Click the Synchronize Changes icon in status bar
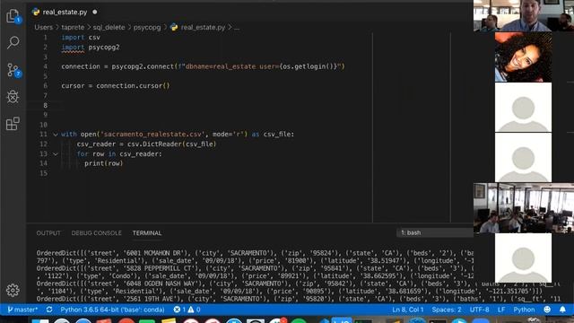Viewport: 574px width, 323px height. [x=49, y=310]
